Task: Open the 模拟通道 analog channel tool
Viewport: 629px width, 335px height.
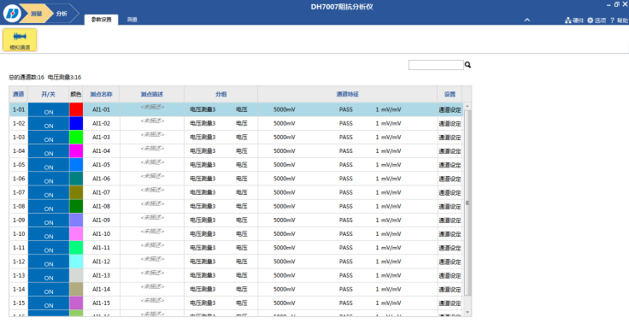Action: 20,39
